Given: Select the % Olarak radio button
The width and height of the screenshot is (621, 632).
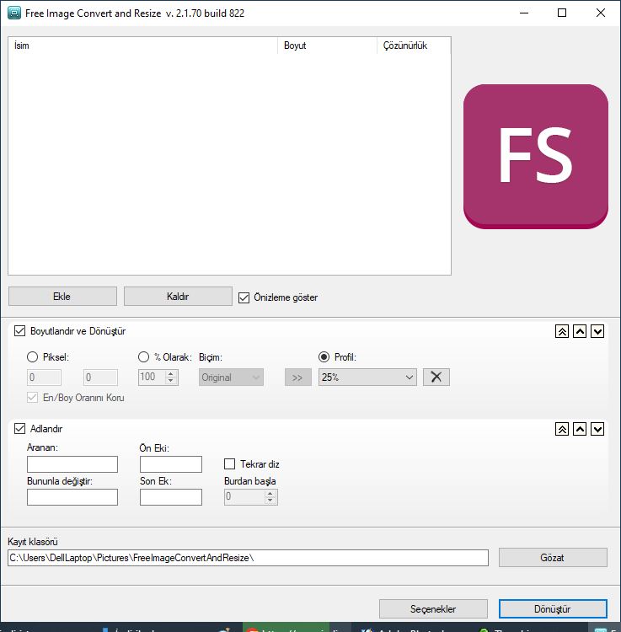Looking at the screenshot, I should coord(143,357).
